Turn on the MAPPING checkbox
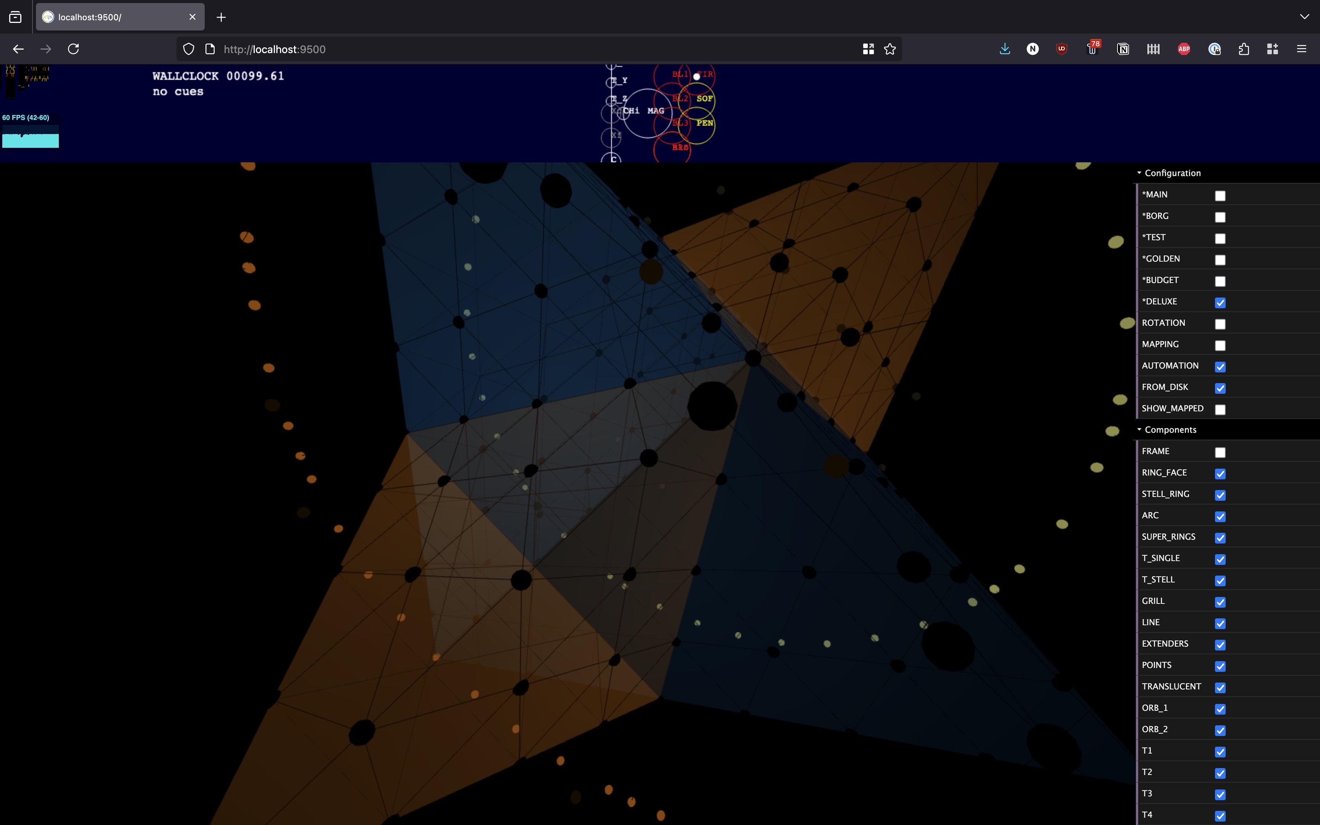Image resolution: width=1320 pixels, height=825 pixels. tap(1220, 345)
